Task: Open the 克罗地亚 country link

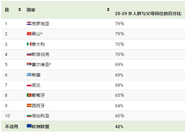Action: tap(40, 24)
